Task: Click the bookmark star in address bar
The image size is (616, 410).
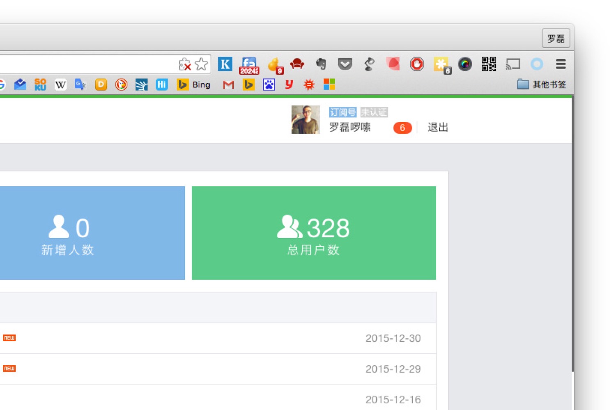Action: [x=201, y=64]
